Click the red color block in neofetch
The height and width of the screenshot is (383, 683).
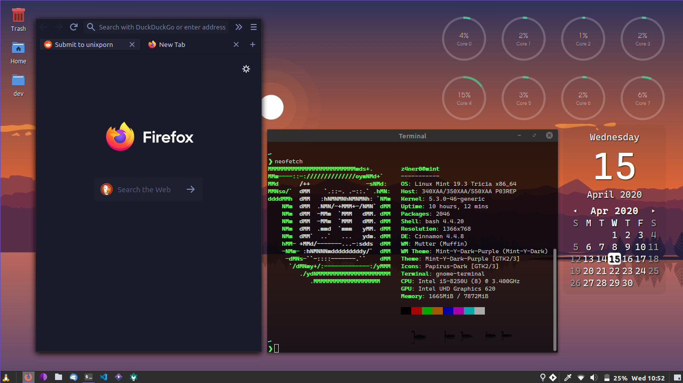coord(416,311)
